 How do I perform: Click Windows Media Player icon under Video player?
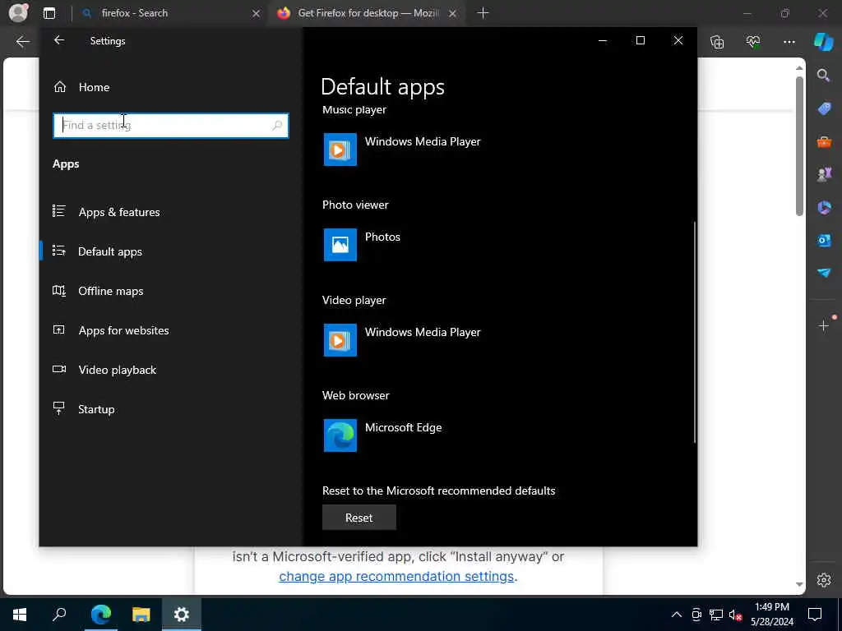pos(340,340)
